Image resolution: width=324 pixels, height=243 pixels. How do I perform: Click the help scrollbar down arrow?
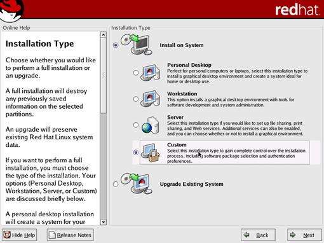(x=104, y=222)
